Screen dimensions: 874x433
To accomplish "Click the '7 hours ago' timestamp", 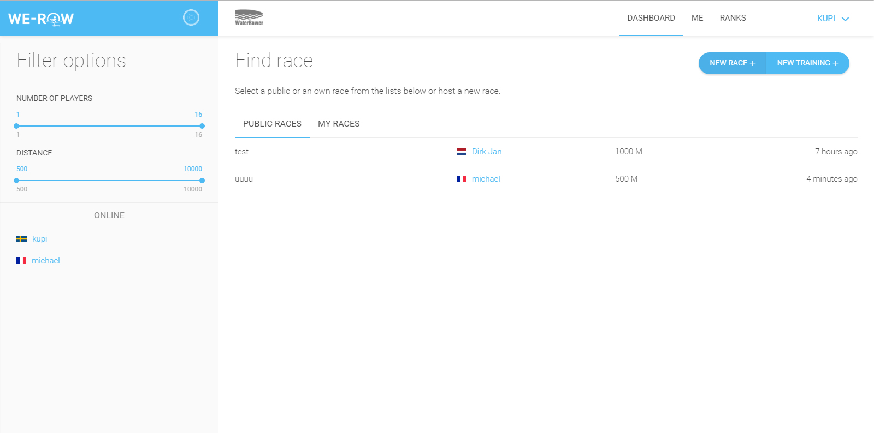I will click(836, 152).
